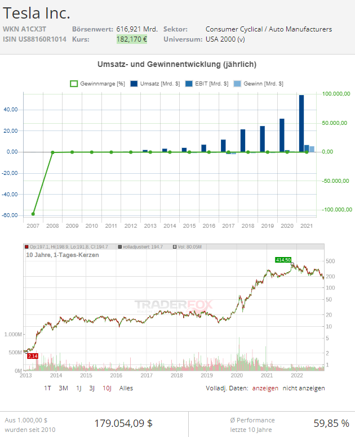The height and width of the screenshot is (437, 355).
Task: Click the 59,85 % performance value
Action: 331,424
